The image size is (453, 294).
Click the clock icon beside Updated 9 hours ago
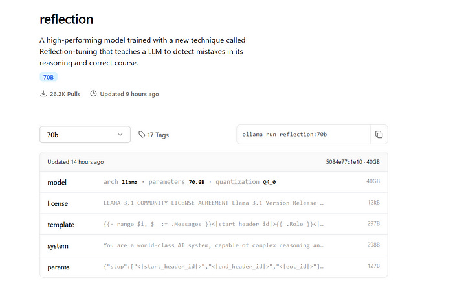pyautogui.click(x=93, y=94)
